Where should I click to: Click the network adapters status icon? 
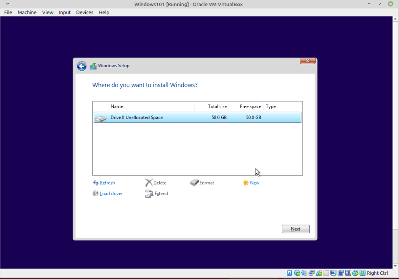click(311, 273)
